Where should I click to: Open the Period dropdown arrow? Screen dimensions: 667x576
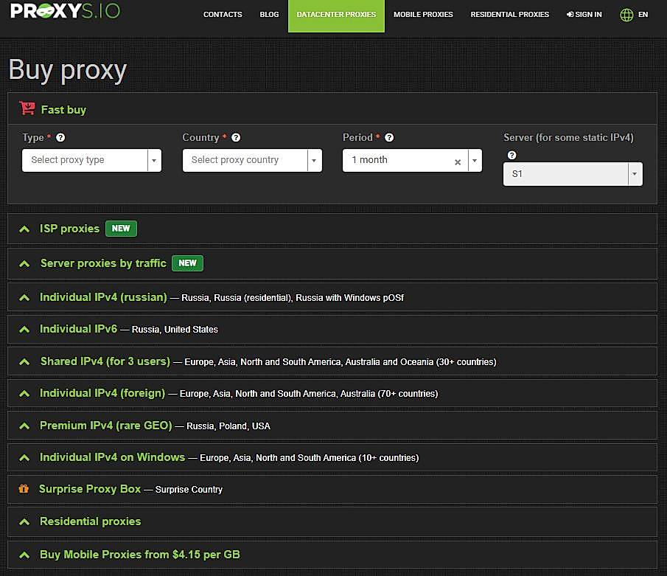coord(475,161)
